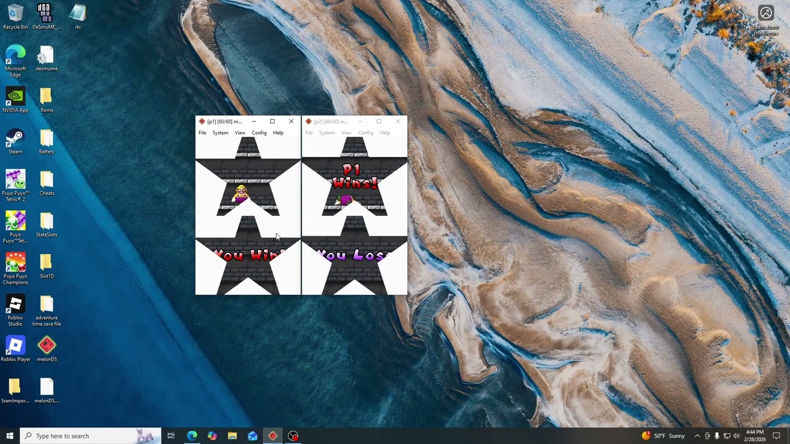
Task: Open View menu in p2 window
Action: [x=347, y=133]
